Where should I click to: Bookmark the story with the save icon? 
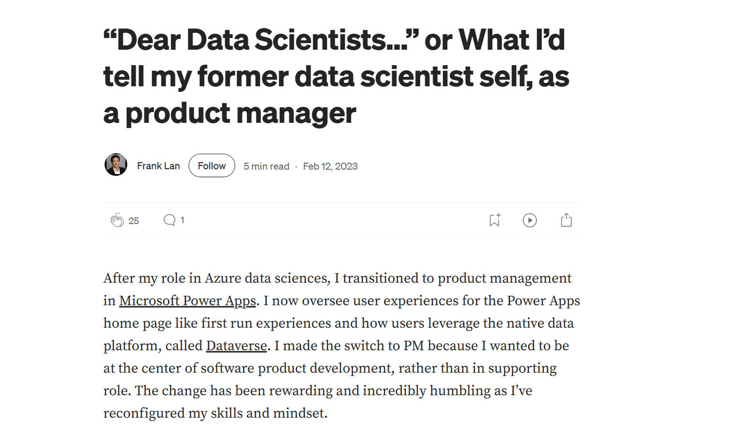[494, 220]
